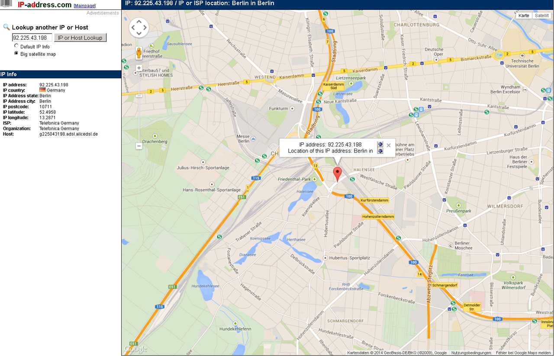Click the Street View pegman icon
The height and width of the screenshot is (356, 554).
point(139,53)
